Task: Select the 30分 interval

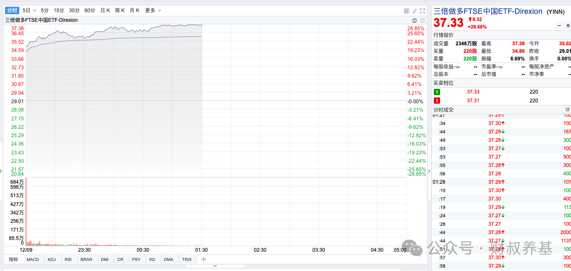Action: point(74,10)
